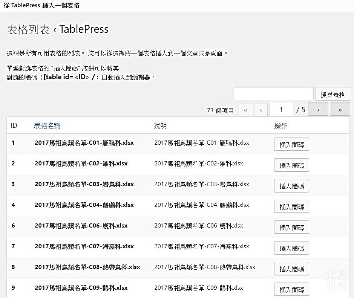Insert shortcode for C04-鸊鷉科 table

[x=291, y=206]
